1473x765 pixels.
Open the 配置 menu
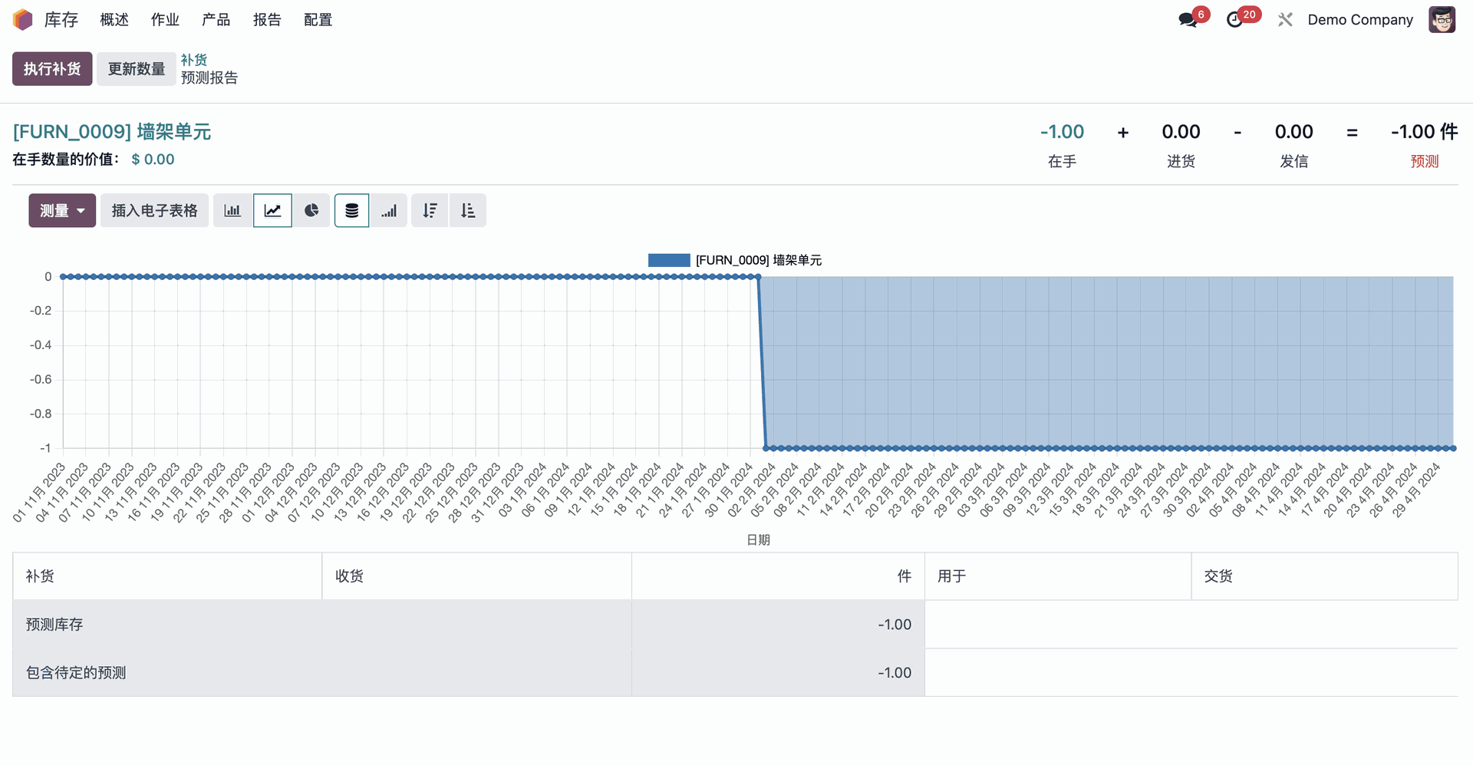pos(318,20)
